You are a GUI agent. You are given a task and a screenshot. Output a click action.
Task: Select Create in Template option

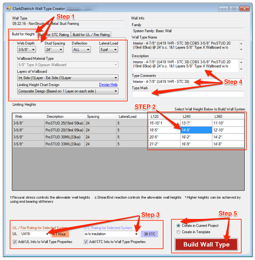pos(193,232)
